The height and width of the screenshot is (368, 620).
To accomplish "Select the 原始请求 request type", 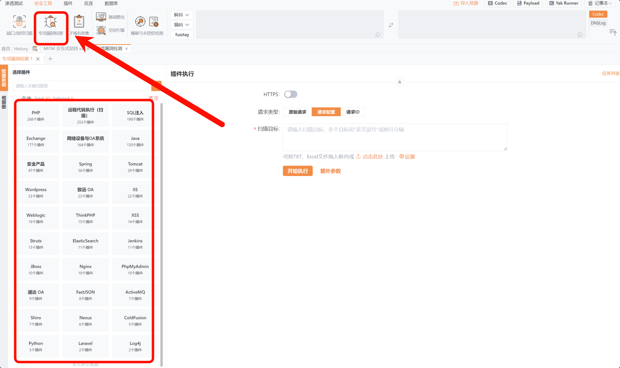I will pyautogui.click(x=297, y=112).
